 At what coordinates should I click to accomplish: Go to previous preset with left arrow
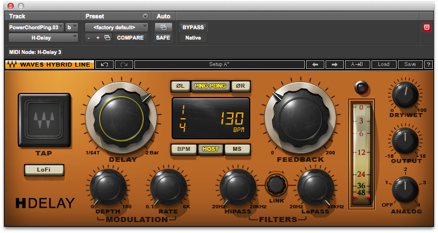pos(315,64)
